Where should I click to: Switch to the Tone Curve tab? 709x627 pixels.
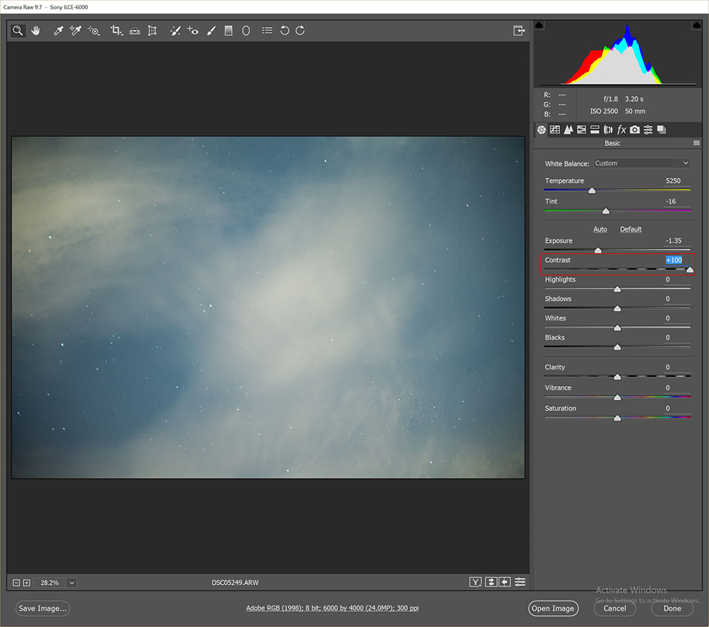[x=555, y=129]
